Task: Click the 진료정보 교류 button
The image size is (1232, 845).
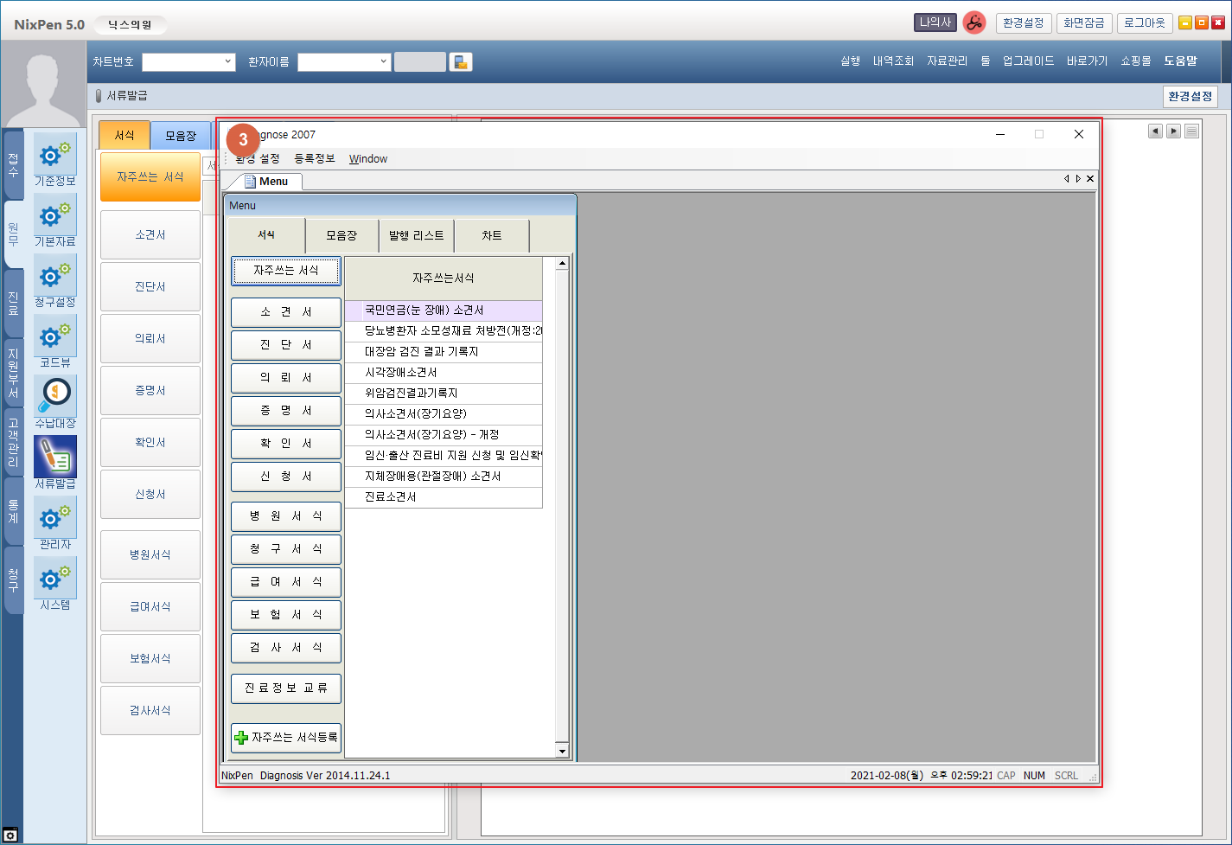Action: tap(286, 688)
